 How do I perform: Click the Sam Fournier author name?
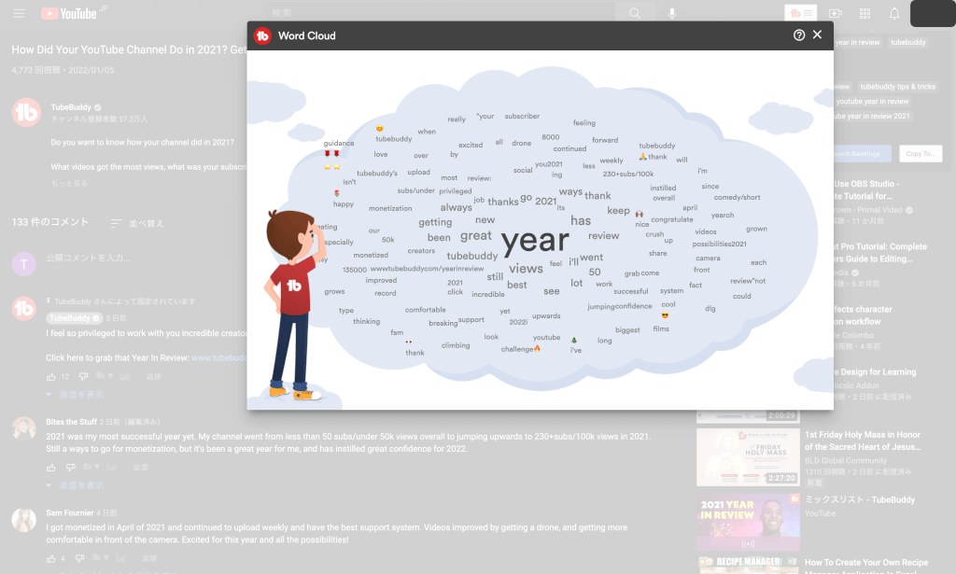[x=69, y=512]
